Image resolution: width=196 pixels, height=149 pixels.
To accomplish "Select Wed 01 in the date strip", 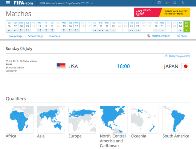I will tap(162, 26).
